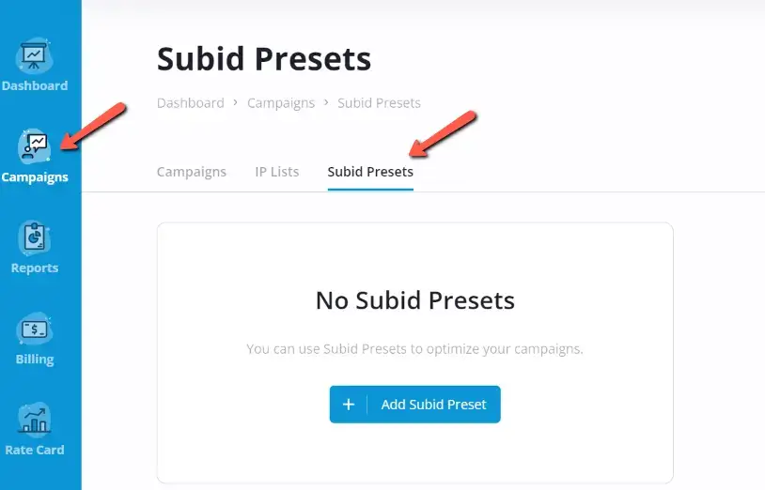Select the Rate Card sidebar label
This screenshot has width=765, height=490.
[35, 450]
